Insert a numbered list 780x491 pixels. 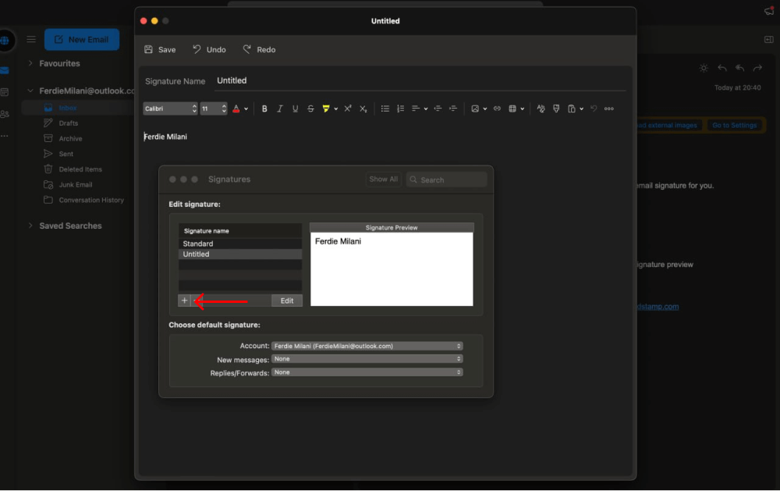[400, 109]
